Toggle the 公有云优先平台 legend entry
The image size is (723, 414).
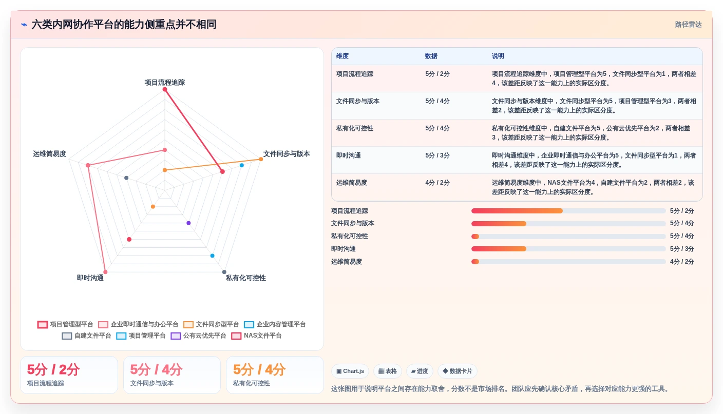(198, 336)
